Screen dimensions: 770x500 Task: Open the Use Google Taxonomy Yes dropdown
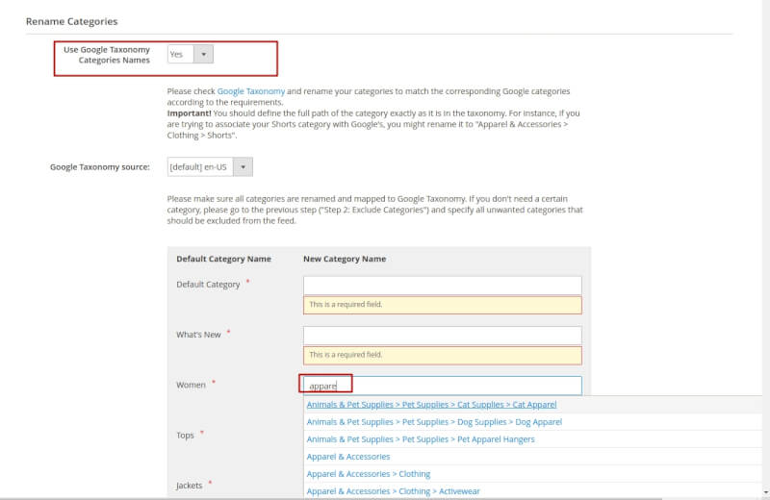[x=190, y=55]
